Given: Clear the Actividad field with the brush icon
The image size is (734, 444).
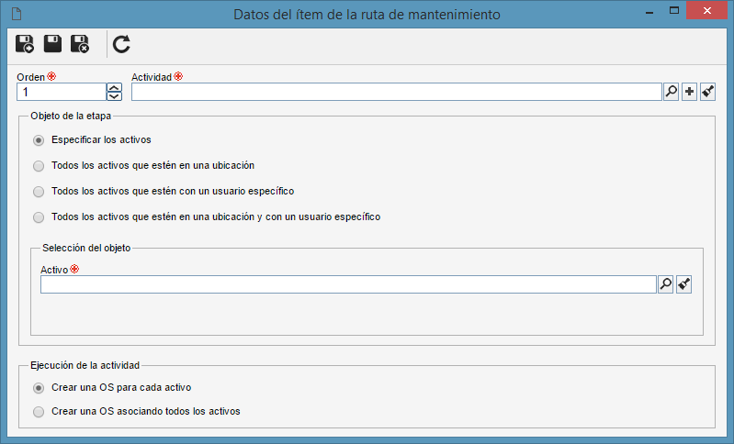Looking at the screenshot, I should [707, 92].
